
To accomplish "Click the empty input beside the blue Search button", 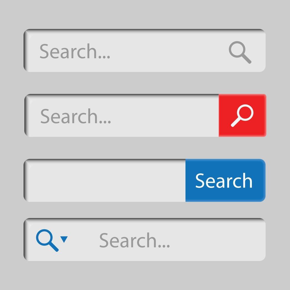I will click(x=105, y=180).
